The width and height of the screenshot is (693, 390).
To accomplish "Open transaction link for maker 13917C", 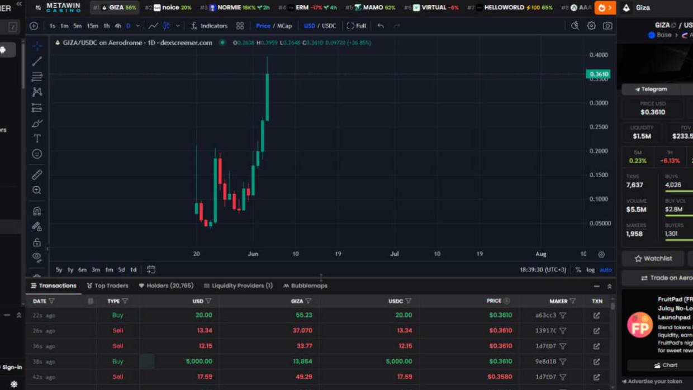I will tap(597, 331).
